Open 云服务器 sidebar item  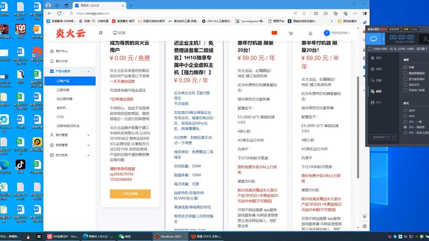63,90
